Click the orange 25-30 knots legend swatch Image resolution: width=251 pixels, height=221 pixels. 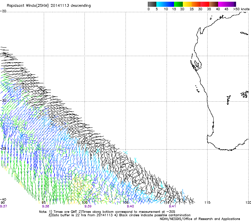pos(196,4)
